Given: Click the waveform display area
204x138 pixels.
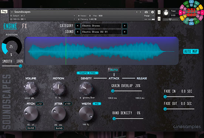Looking at the screenshot, I should (x=101, y=51).
